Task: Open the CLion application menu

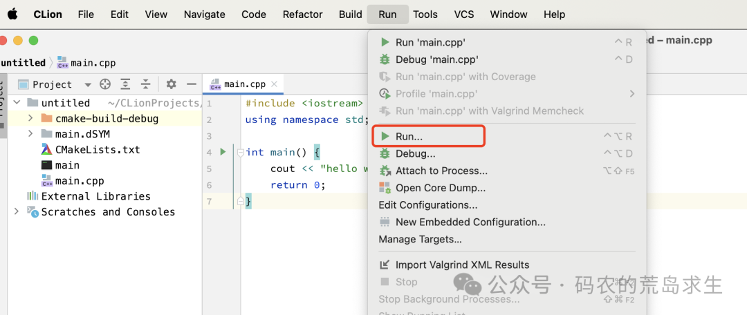Action: [48, 15]
